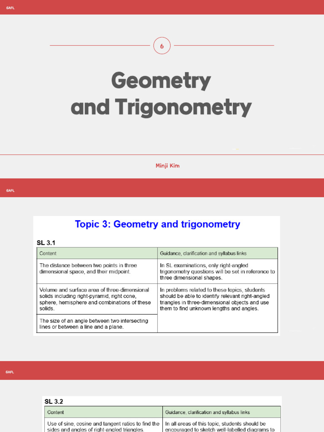This screenshot has width=324, height=432.
Task: Click the 'Content' header cell in the SL 3.1 table
Action: pyautogui.click(x=97, y=253)
